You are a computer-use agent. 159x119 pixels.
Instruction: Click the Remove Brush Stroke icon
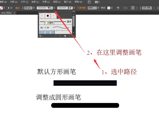pyautogui.click(x=56, y=36)
